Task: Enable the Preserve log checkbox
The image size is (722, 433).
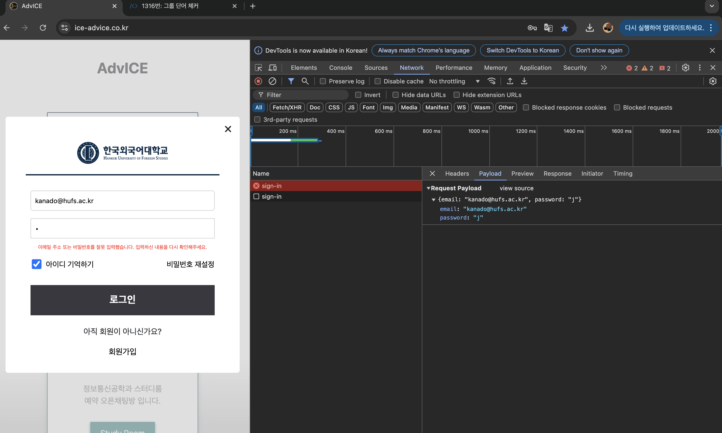Action: coord(323,81)
